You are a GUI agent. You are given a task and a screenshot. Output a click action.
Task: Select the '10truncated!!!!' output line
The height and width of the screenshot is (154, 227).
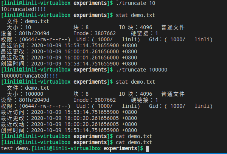23,9
